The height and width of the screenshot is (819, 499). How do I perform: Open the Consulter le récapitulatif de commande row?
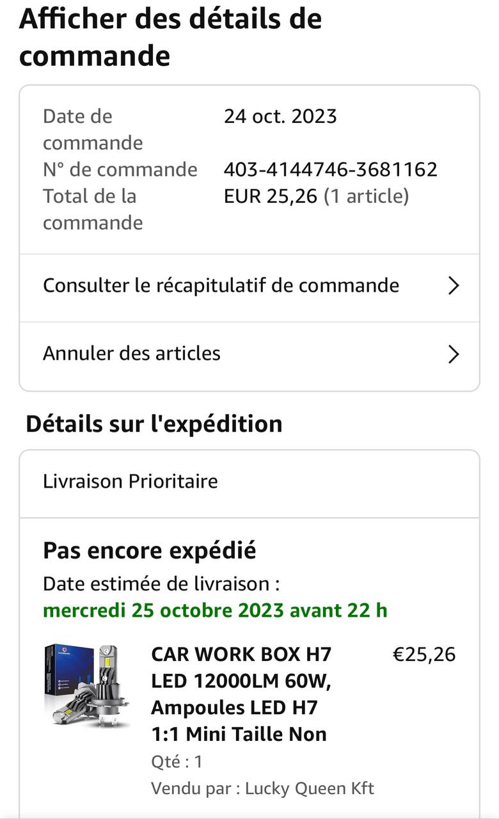(x=221, y=285)
